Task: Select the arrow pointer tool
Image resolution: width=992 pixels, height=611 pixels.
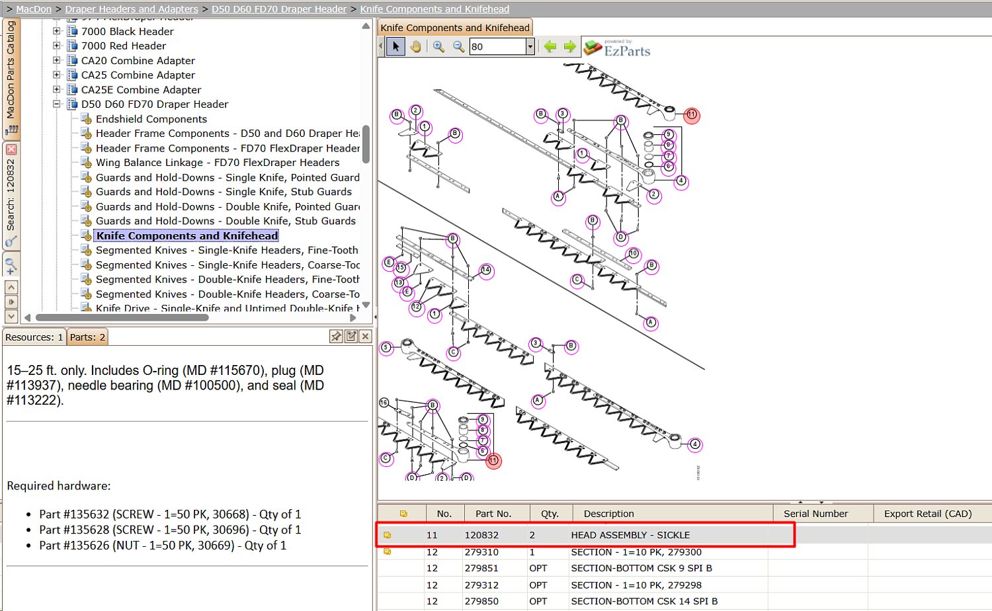Action: tap(395, 46)
